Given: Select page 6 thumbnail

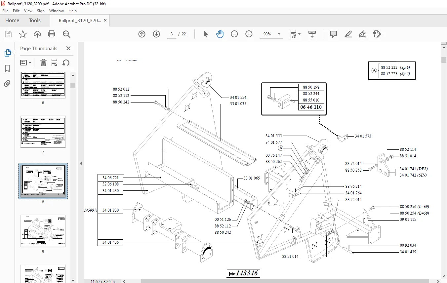Looking at the screenshot, I should point(43,85).
